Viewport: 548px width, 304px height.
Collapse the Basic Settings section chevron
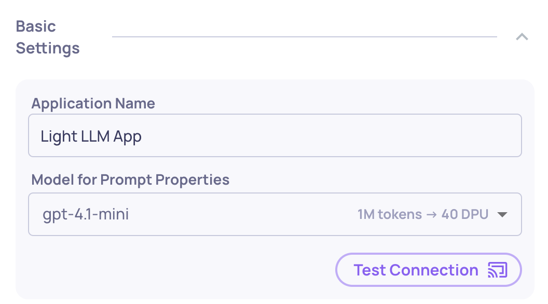point(522,37)
